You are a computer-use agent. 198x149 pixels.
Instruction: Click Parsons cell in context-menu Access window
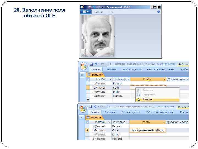pyautogui.click(x=121, y=96)
